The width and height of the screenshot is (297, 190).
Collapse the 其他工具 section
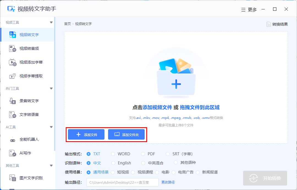pos(51,165)
